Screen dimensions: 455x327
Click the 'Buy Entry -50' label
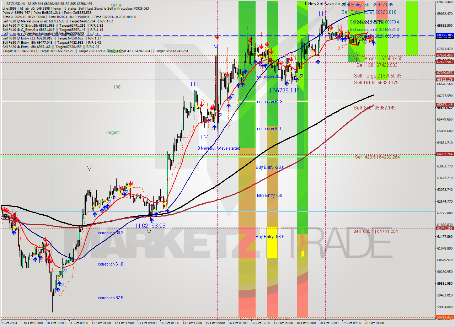coord(269,195)
